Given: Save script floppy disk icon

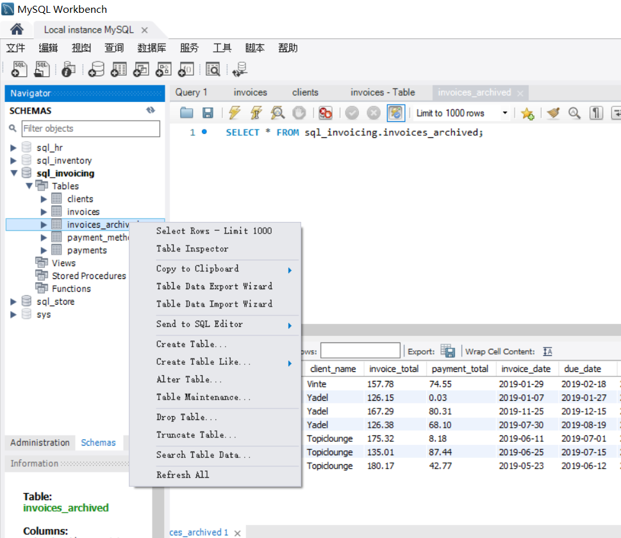Looking at the screenshot, I should click(208, 113).
